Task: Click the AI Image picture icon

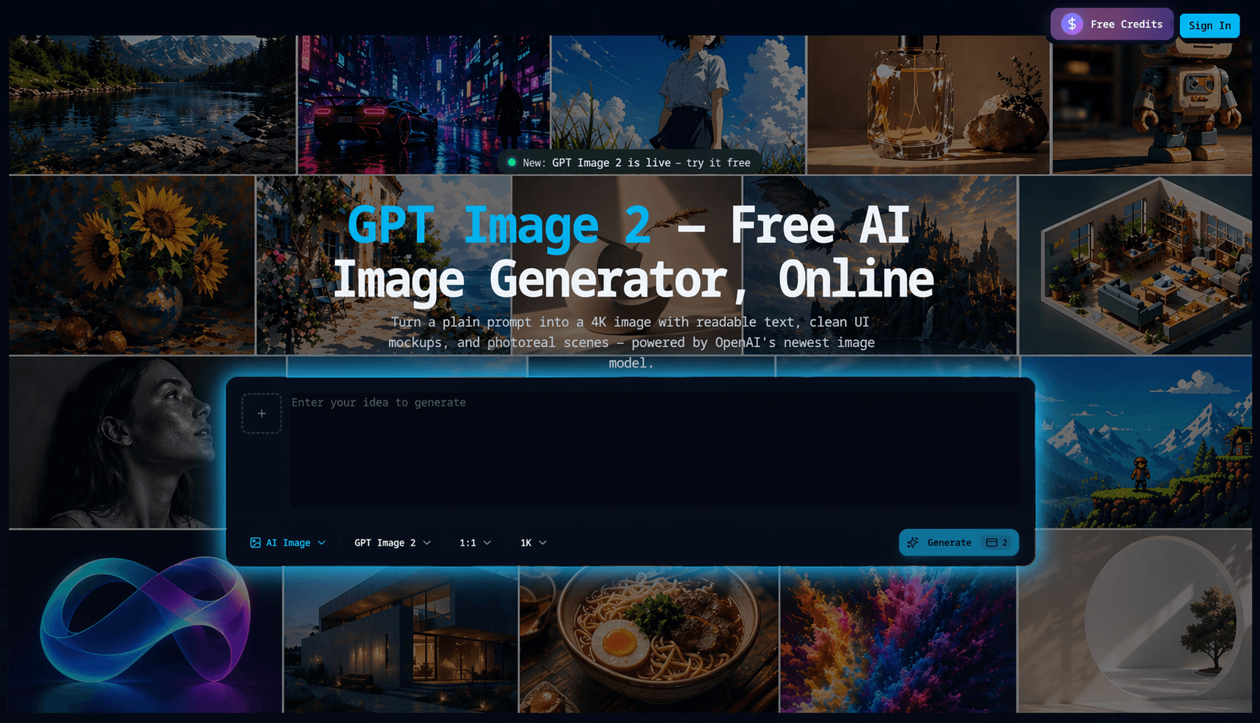Action: click(x=256, y=543)
